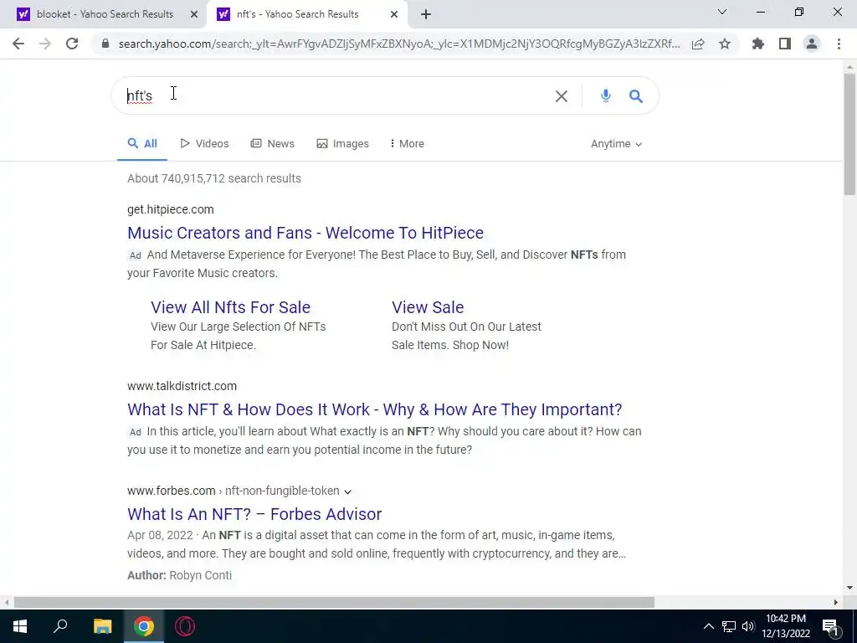The image size is (857, 643).
Task: Click the vertical scrollbar up arrow
Action: (x=849, y=67)
